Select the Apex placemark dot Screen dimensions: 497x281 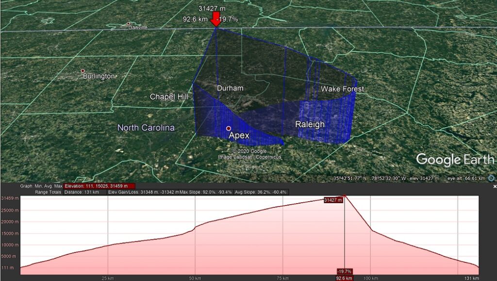[x=228, y=129]
